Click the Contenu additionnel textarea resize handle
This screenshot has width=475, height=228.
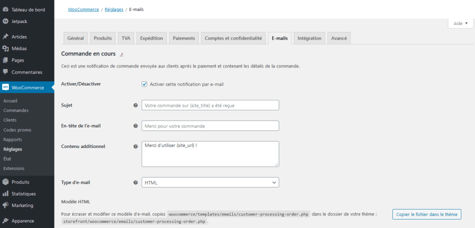point(276,164)
